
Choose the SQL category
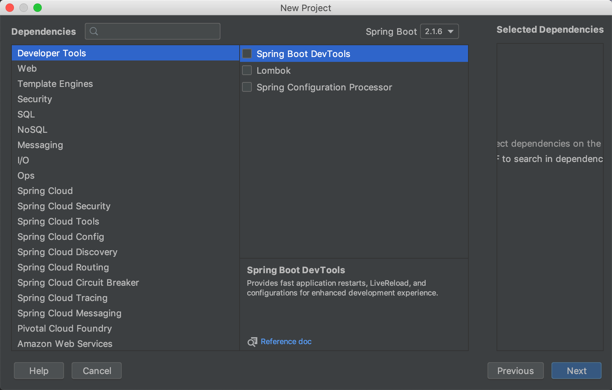pos(26,114)
